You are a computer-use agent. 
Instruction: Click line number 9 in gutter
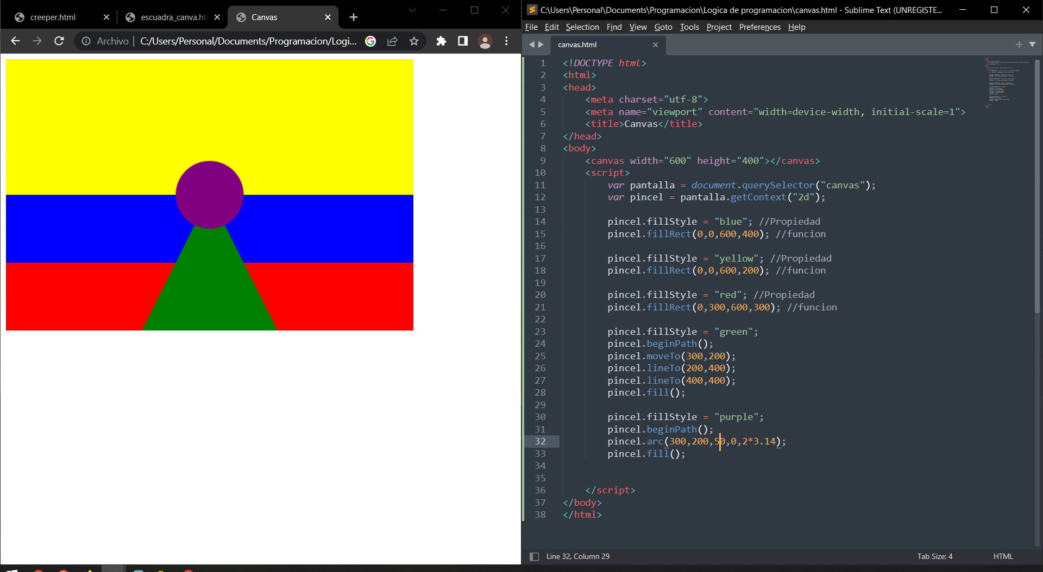(x=543, y=161)
